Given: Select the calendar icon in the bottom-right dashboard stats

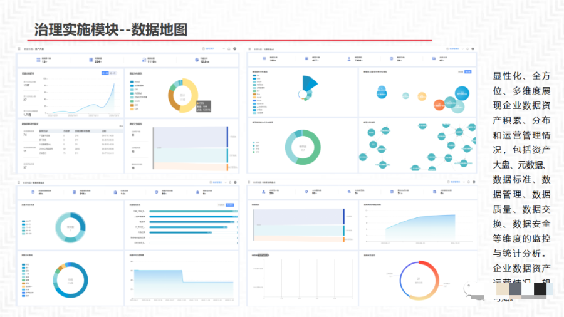Looking at the screenshot, I should (x=392, y=192).
